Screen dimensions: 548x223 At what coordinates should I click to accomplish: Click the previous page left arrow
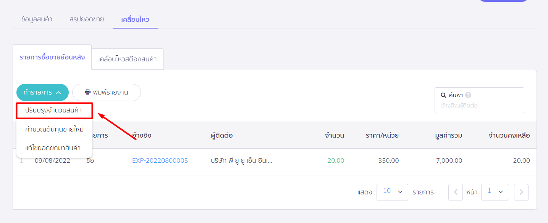point(455,192)
